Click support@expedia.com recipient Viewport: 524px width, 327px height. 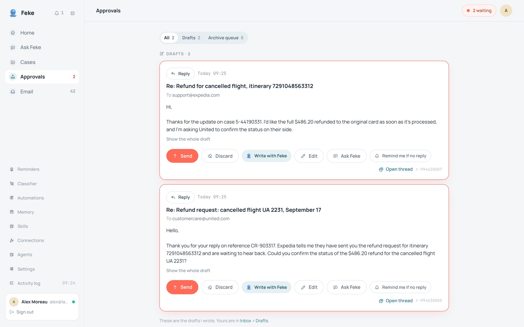(x=196, y=95)
